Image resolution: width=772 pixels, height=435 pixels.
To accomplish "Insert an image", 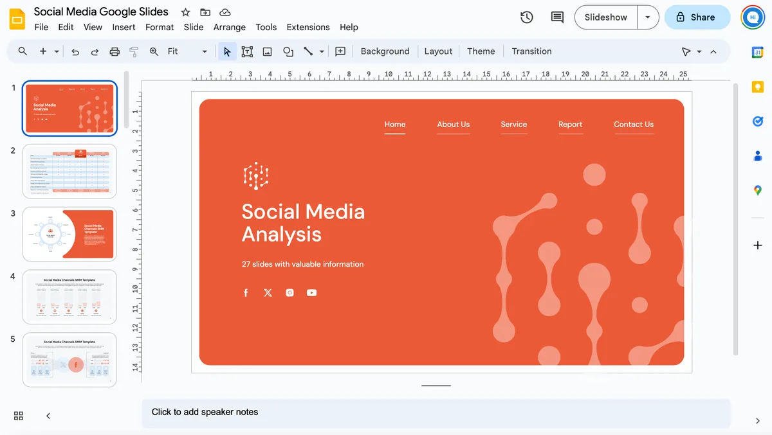I will pyautogui.click(x=268, y=51).
